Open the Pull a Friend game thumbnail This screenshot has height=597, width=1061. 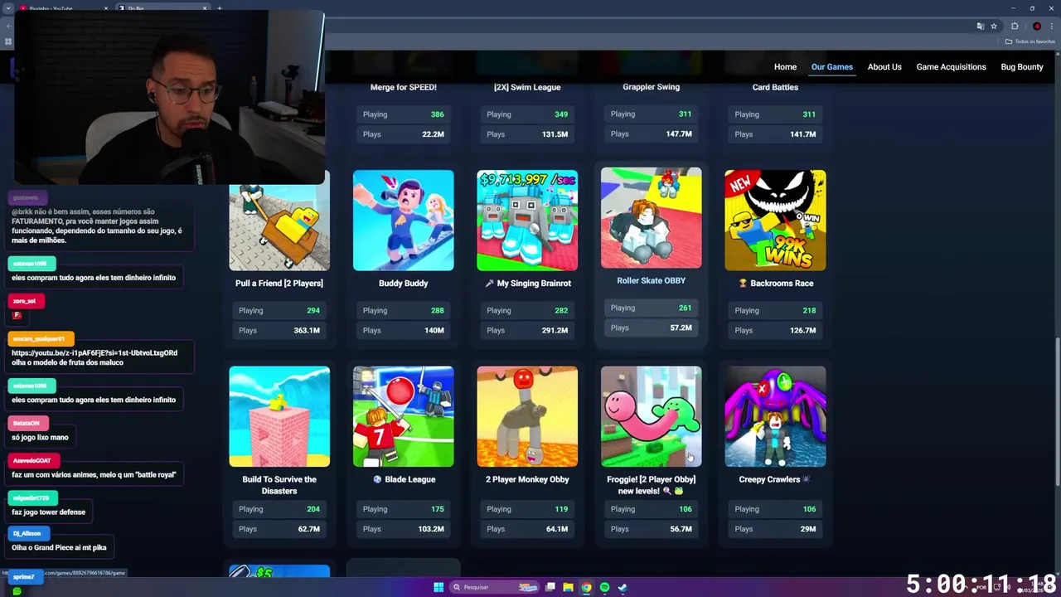pyautogui.click(x=279, y=221)
